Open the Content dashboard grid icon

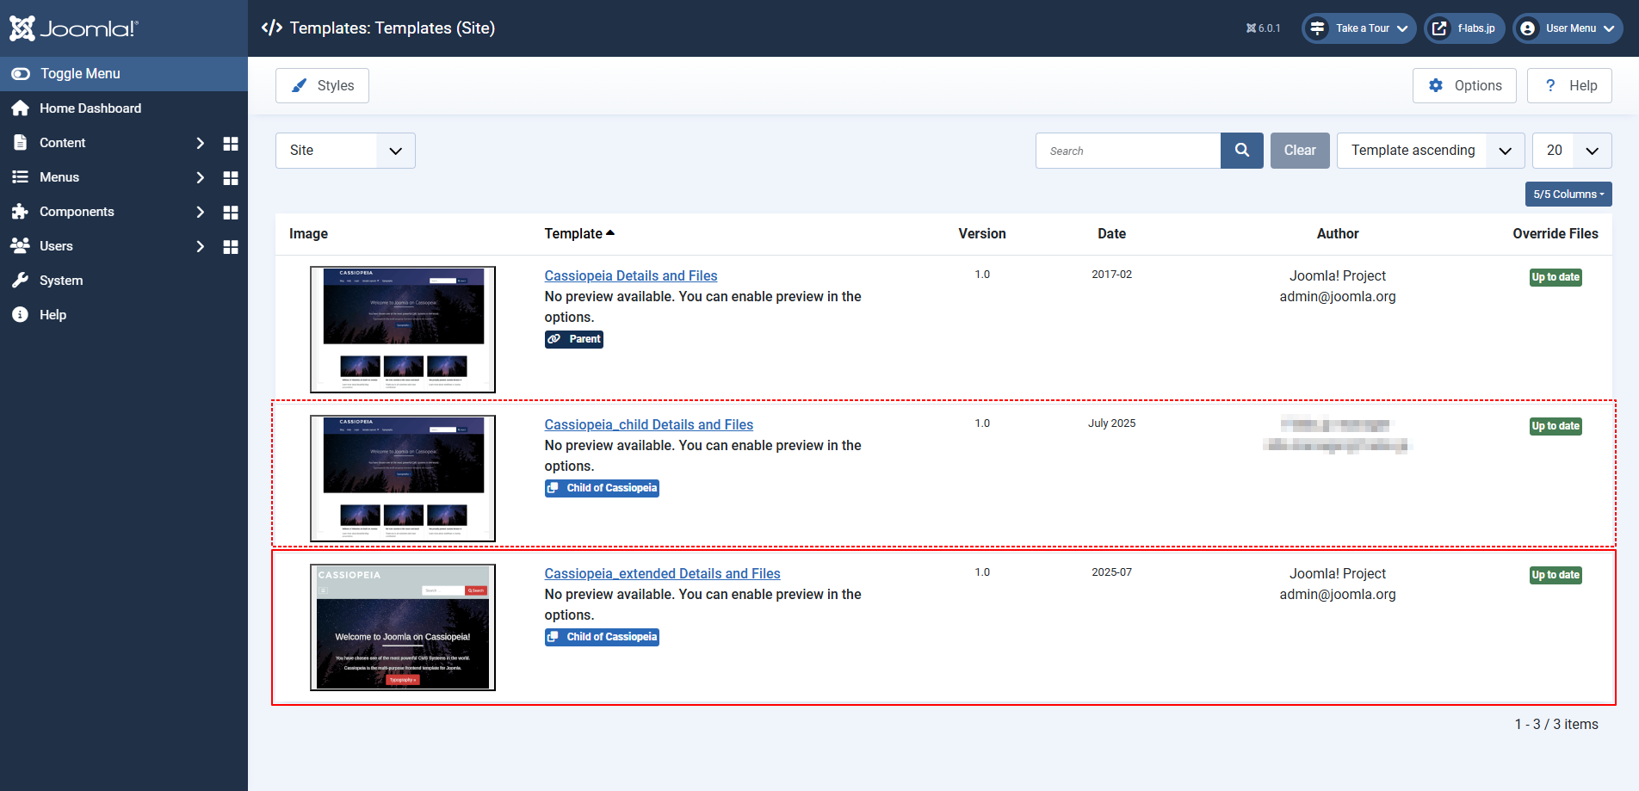pos(231,144)
